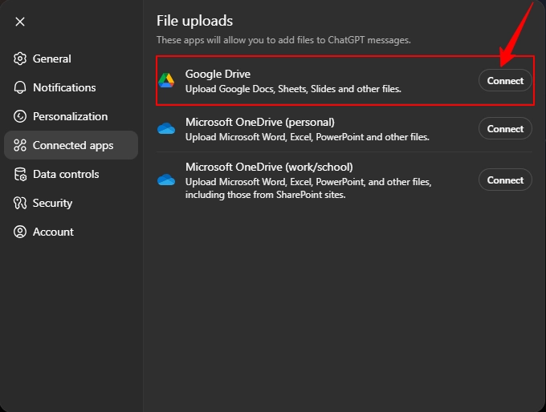Viewport: 546px width, 412px height.
Task: Click OneDrive (personal) 'Upload Microsoft Word' description
Action: (x=307, y=137)
